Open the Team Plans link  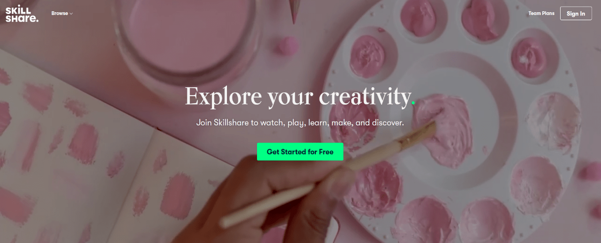tap(541, 13)
